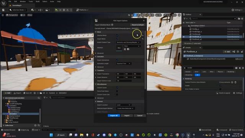Click the Import Uniform Scale field
The width and height of the screenshot is (245, 138).
[124, 81]
